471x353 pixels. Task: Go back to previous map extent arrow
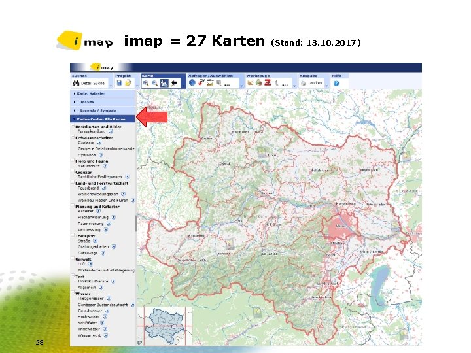174,83
